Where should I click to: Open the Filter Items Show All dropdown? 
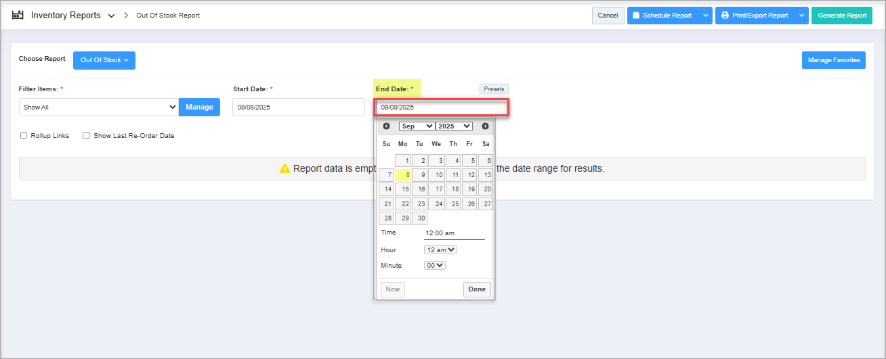(x=99, y=107)
